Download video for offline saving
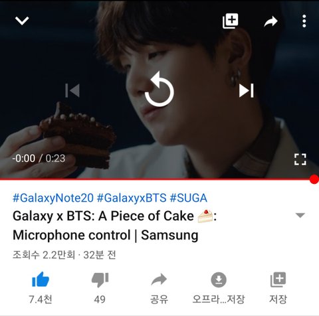This screenshot has width=319, height=316. click(219, 287)
